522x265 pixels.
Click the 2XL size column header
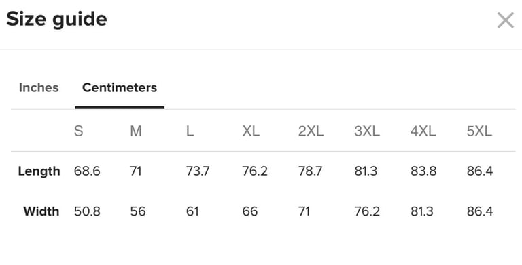click(x=311, y=131)
